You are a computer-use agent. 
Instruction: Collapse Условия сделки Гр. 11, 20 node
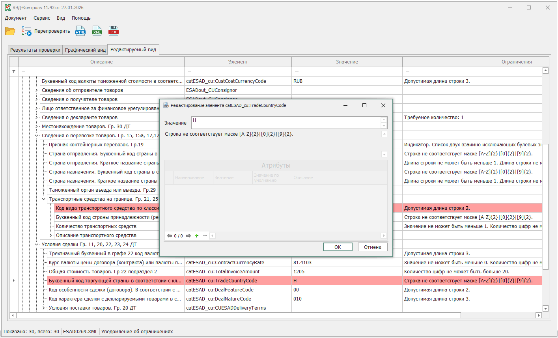point(37,245)
